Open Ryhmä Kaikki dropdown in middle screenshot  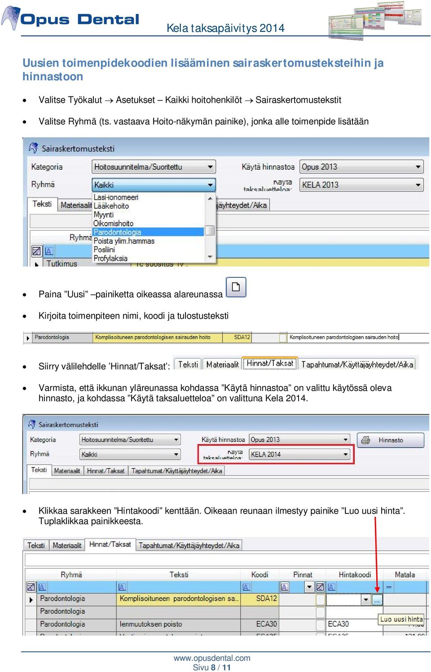pyautogui.click(x=130, y=454)
